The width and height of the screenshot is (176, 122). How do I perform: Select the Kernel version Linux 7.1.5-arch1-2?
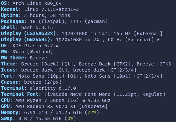click(x=51, y=9)
